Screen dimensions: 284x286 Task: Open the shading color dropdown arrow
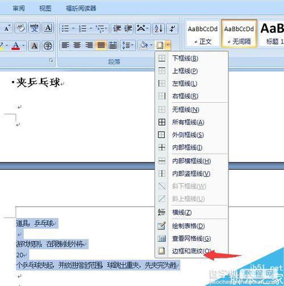(151, 45)
